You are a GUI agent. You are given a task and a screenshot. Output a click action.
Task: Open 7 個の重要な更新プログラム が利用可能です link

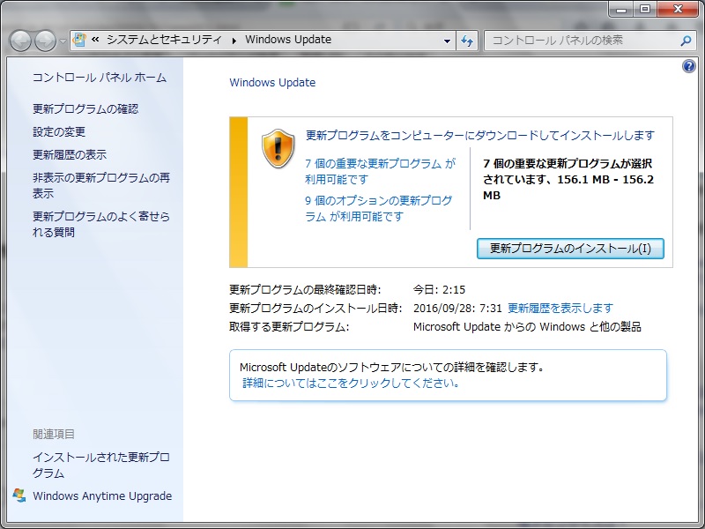tap(381, 171)
